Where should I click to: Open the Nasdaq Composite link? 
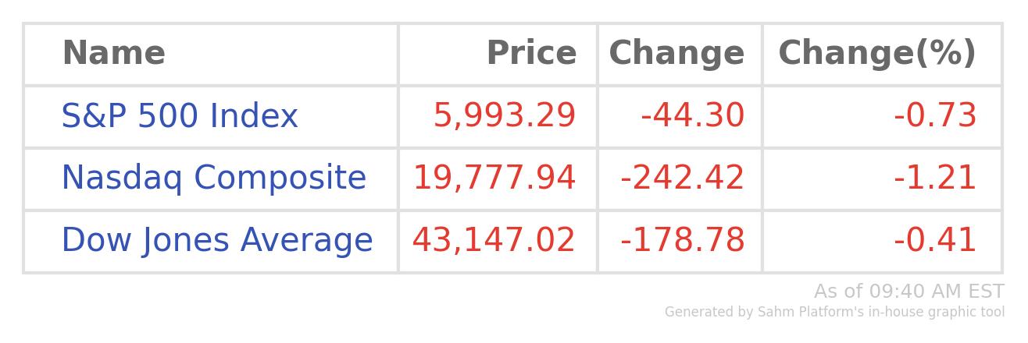pos(213,179)
